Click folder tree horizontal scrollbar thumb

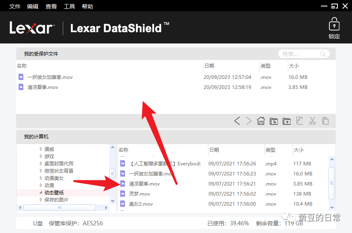pyautogui.click(x=60, y=208)
